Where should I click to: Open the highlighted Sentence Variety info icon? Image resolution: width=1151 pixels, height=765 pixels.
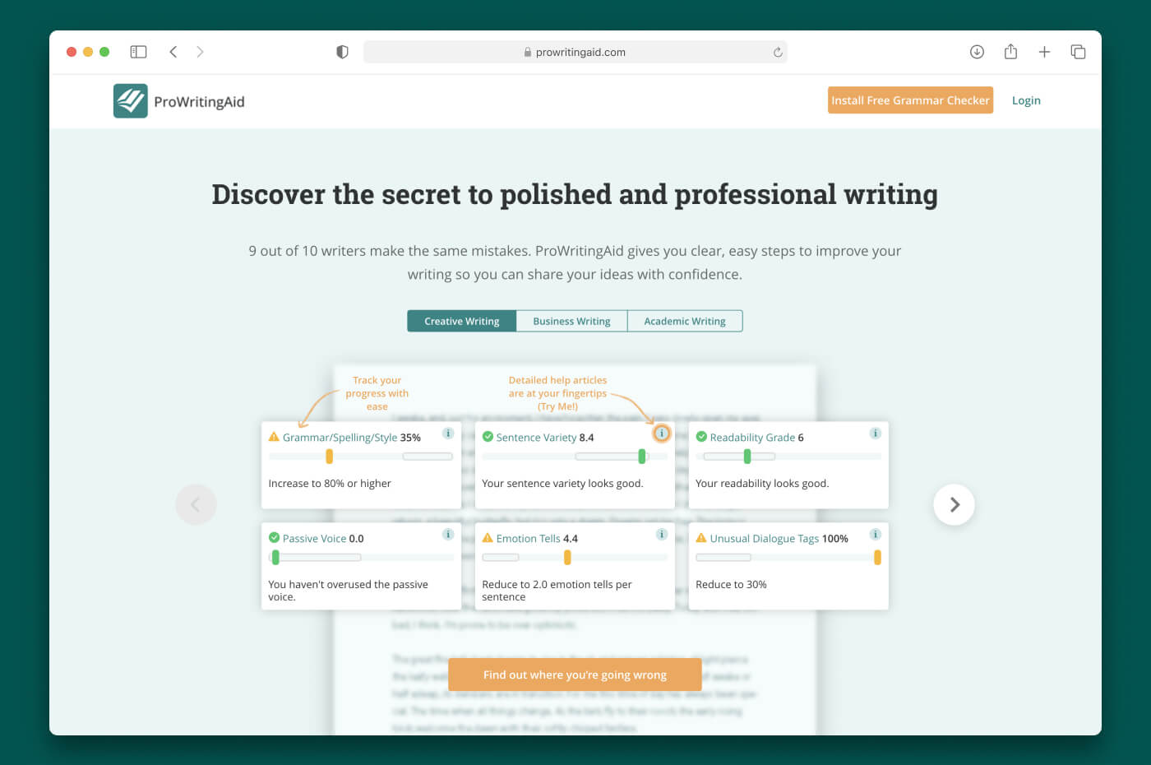pyautogui.click(x=662, y=433)
